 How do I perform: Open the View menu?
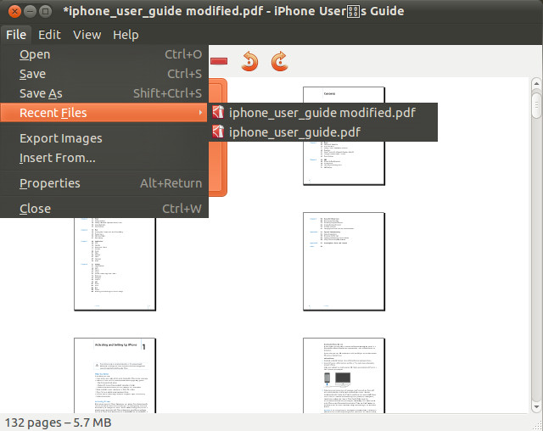click(x=87, y=35)
